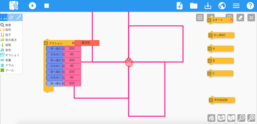Toggle block visibility with the eye icon
257x124 pixels.
point(221,118)
